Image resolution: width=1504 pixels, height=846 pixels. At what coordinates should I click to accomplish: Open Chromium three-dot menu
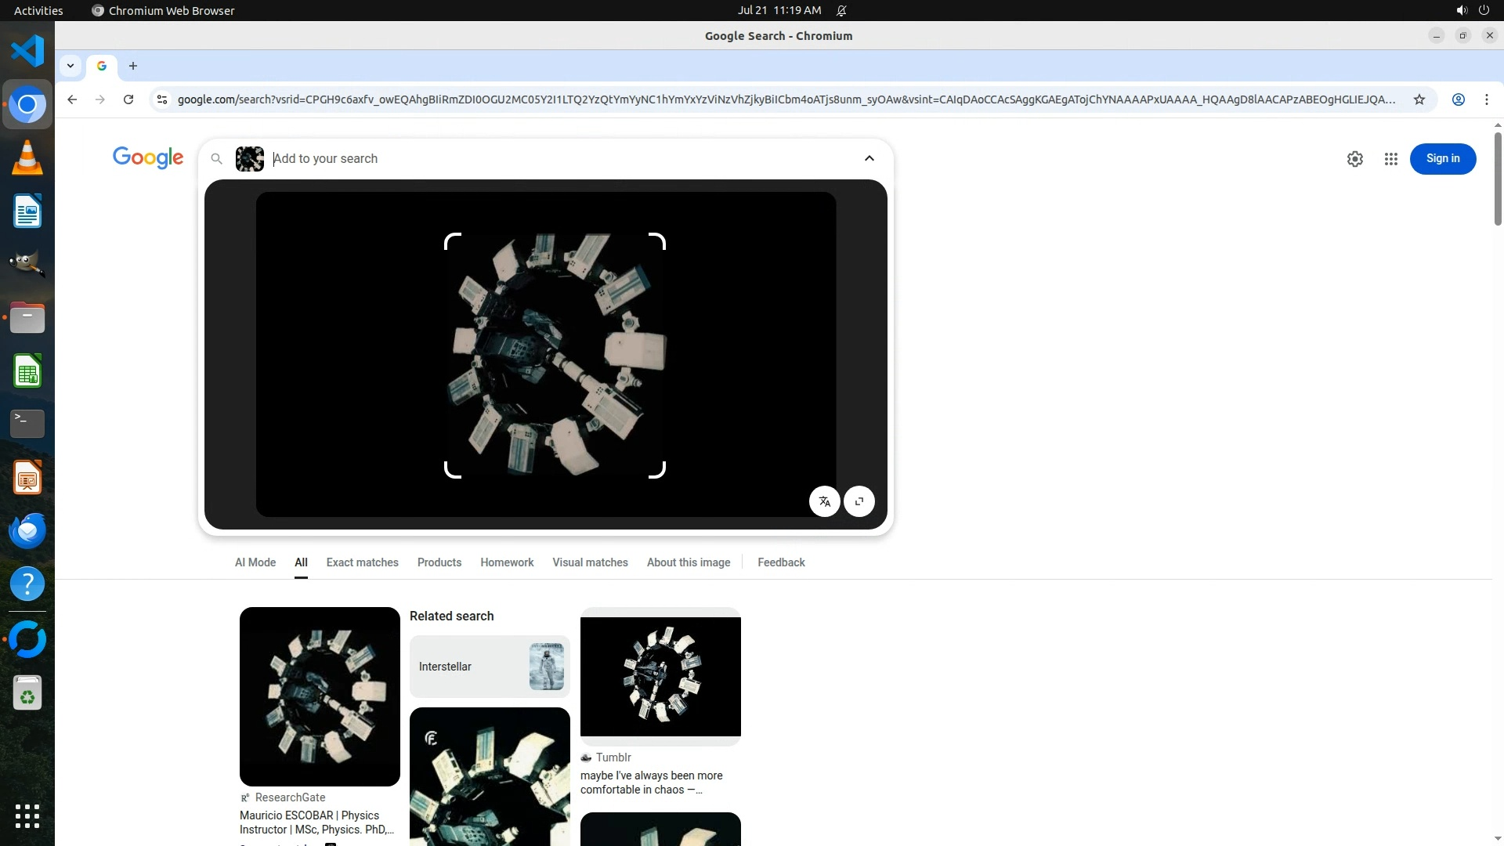(1487, 99)
